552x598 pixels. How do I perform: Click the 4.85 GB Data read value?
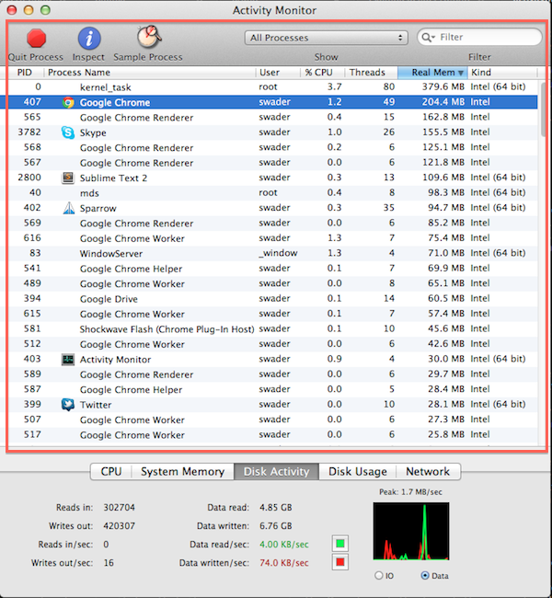click(x=275, y=508)
